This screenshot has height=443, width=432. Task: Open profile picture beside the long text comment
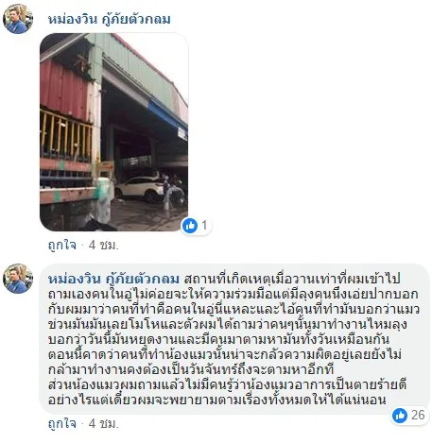click(18, 279)
